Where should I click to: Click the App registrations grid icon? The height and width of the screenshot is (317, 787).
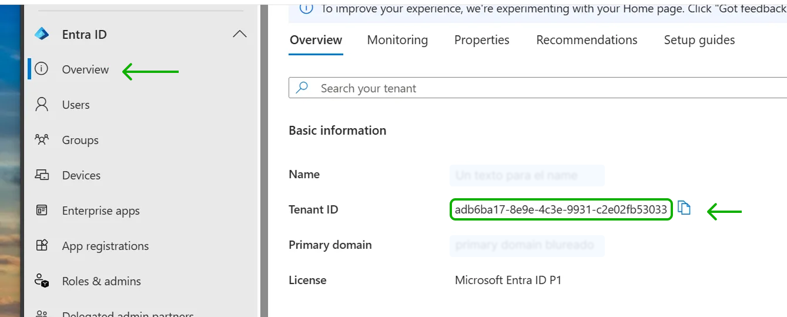pos(42,246)
